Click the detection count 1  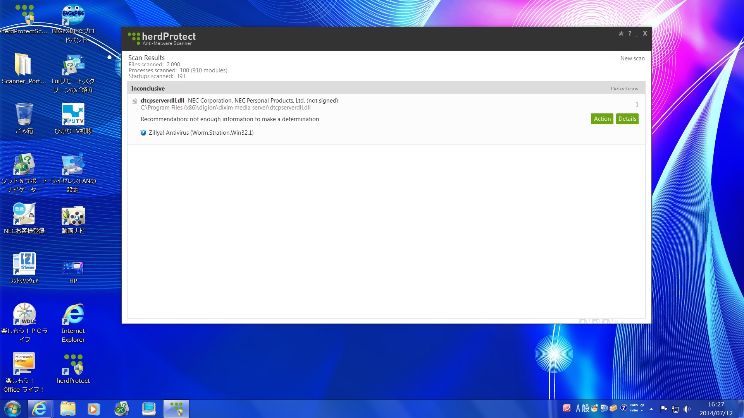click(x=637, y=104)
